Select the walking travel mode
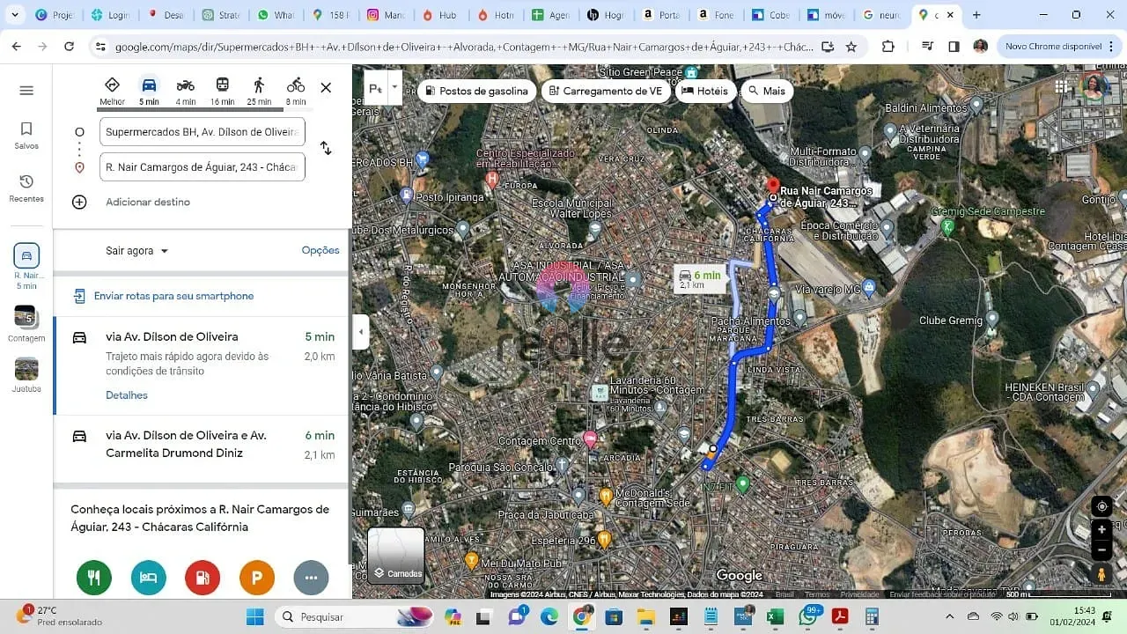This screenshot has height=634, width=1127. [259, 91]
